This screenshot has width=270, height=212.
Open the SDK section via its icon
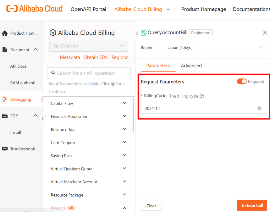(x=5, y=116)
